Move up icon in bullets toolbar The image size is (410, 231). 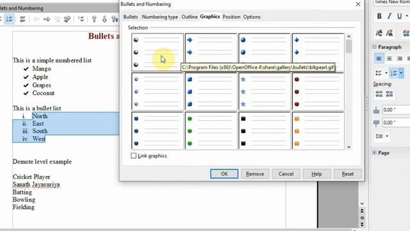94,19
